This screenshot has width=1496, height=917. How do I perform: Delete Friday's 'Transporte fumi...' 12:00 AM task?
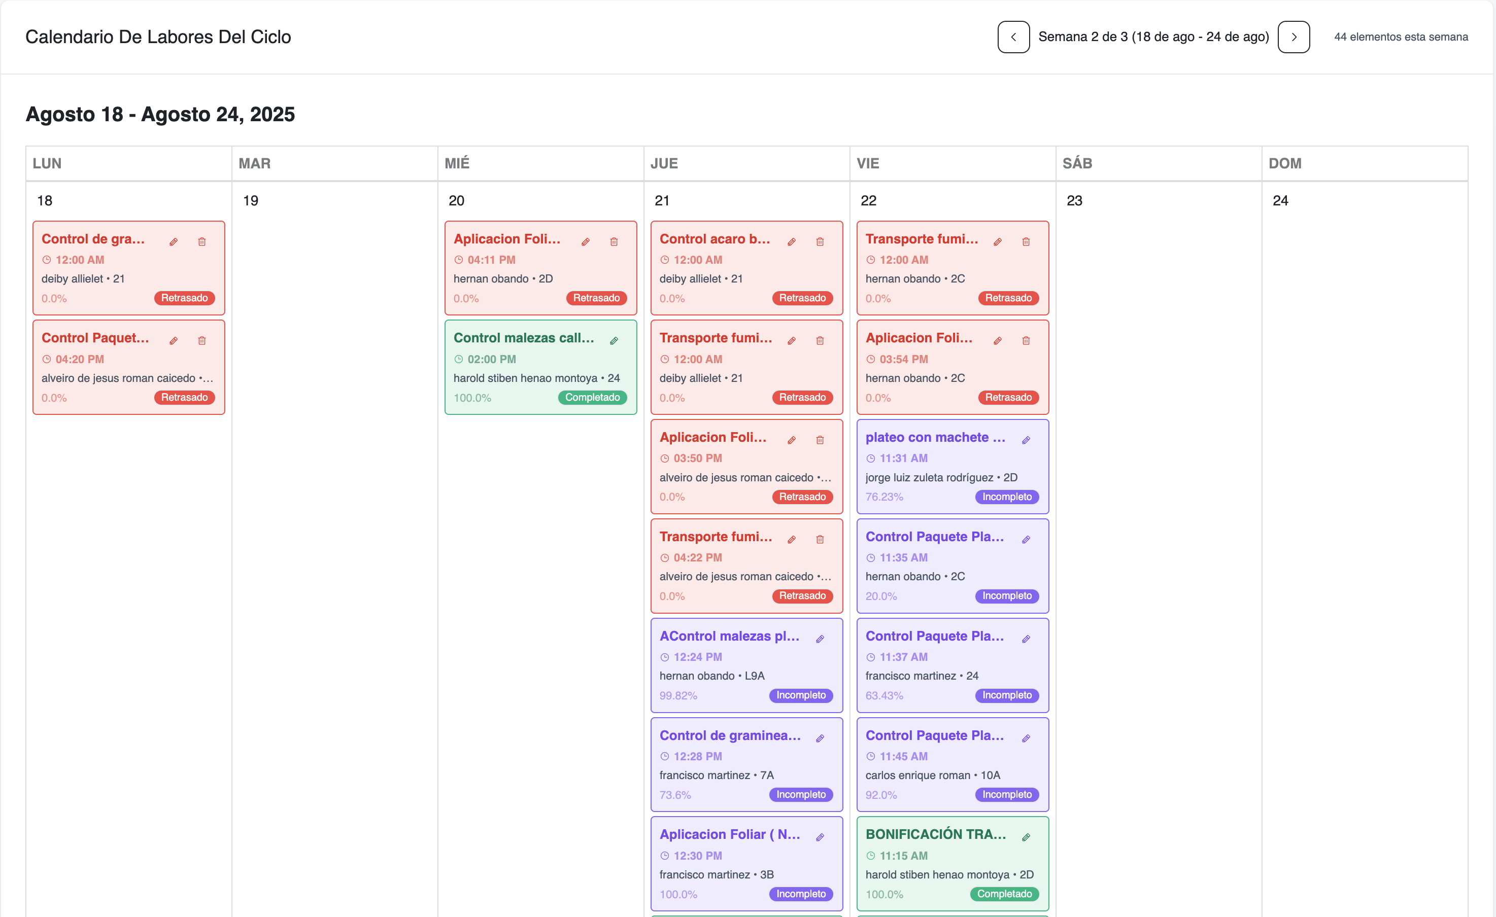click(1026, 241)
